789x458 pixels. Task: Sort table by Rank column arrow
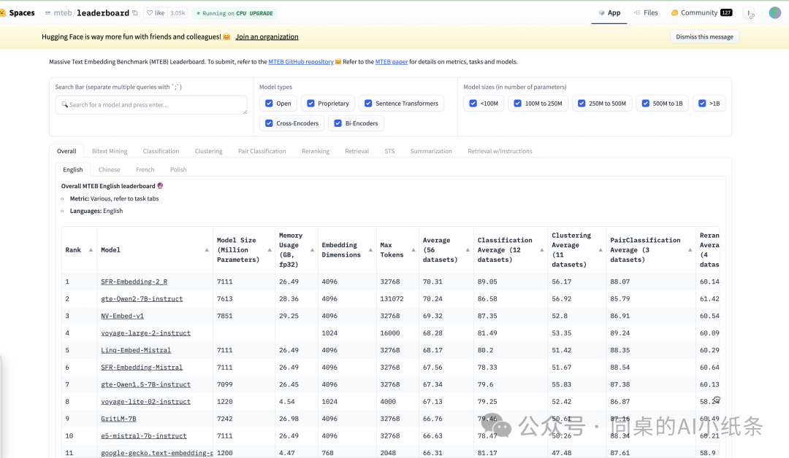pyautogui.click(x=91, y=250)
